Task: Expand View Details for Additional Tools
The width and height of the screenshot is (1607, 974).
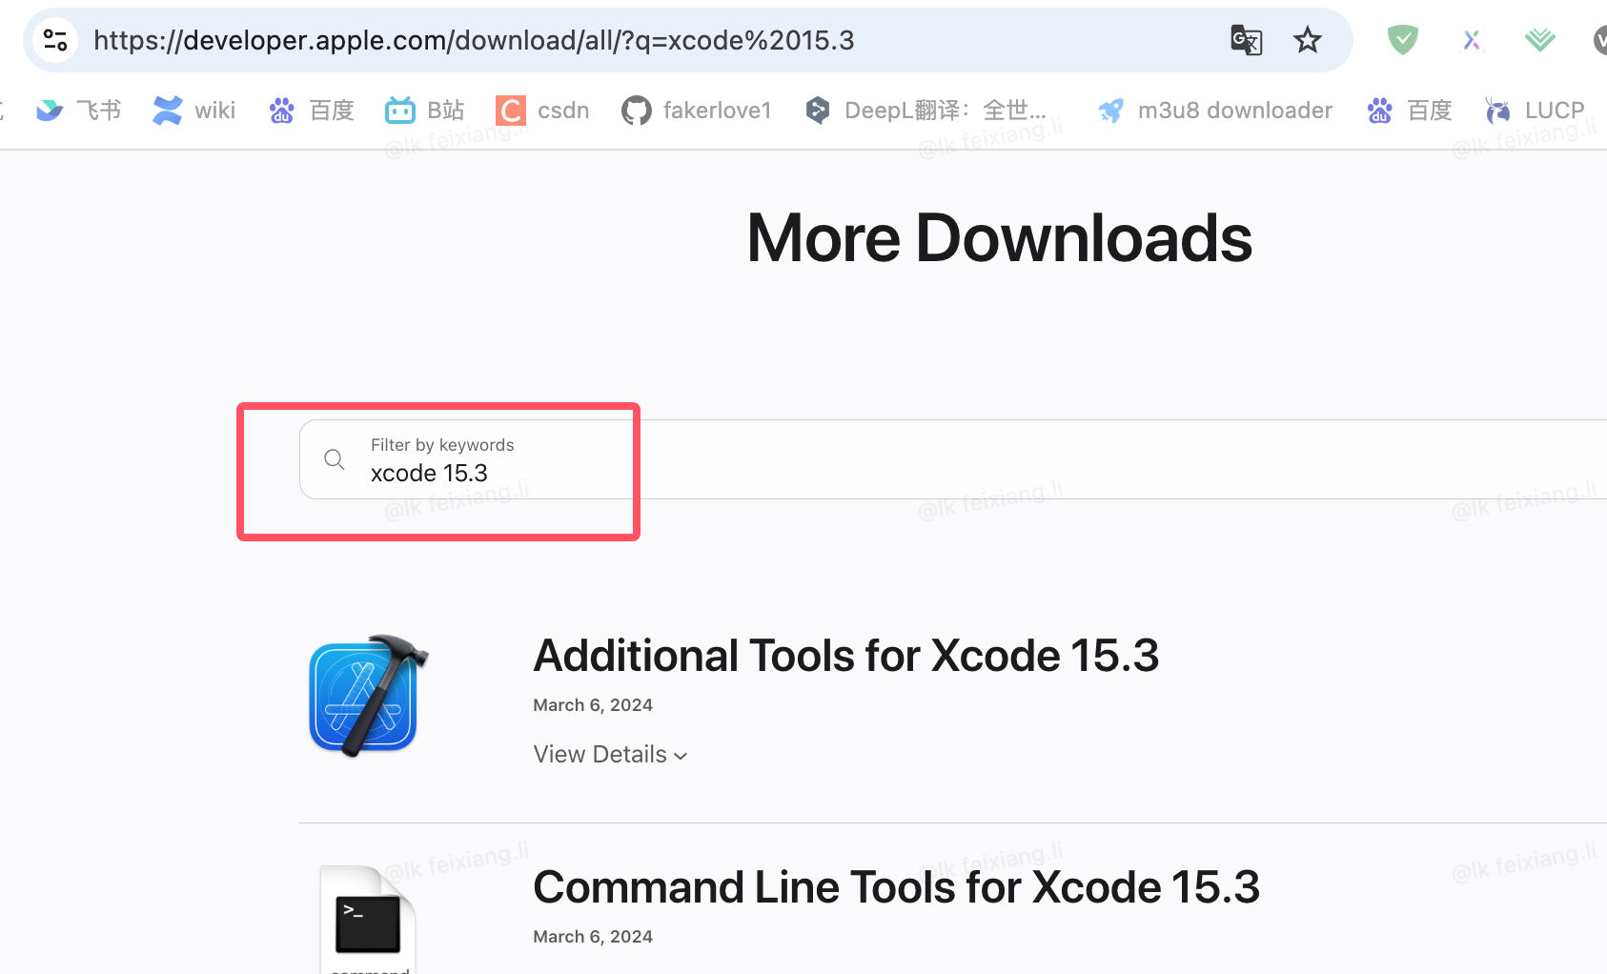Action: click(610, 755)
